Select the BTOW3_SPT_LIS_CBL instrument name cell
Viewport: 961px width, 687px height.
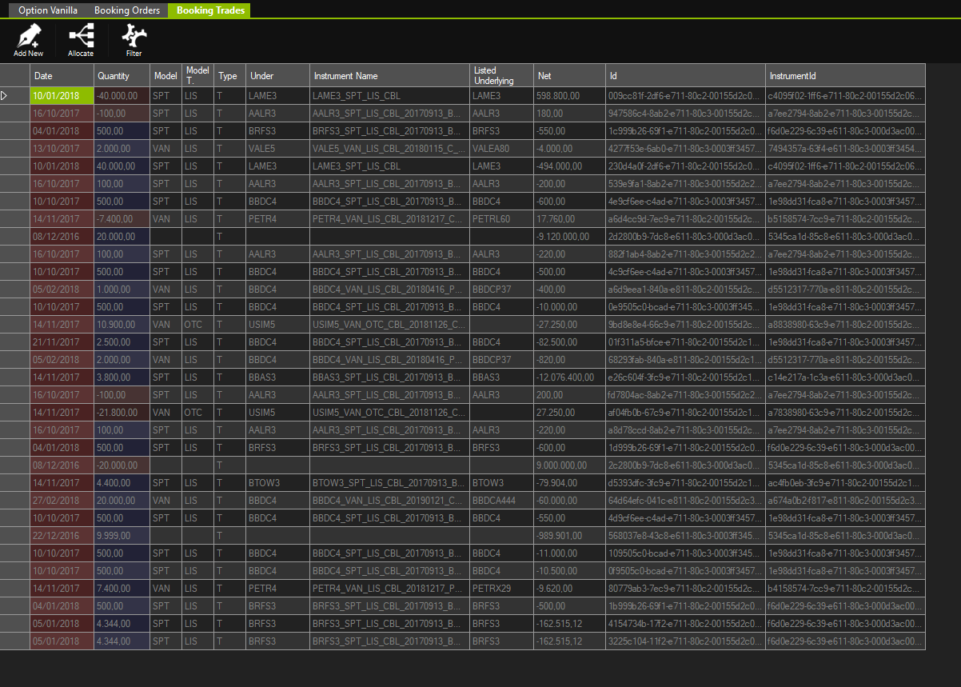[x=389, y=483]
